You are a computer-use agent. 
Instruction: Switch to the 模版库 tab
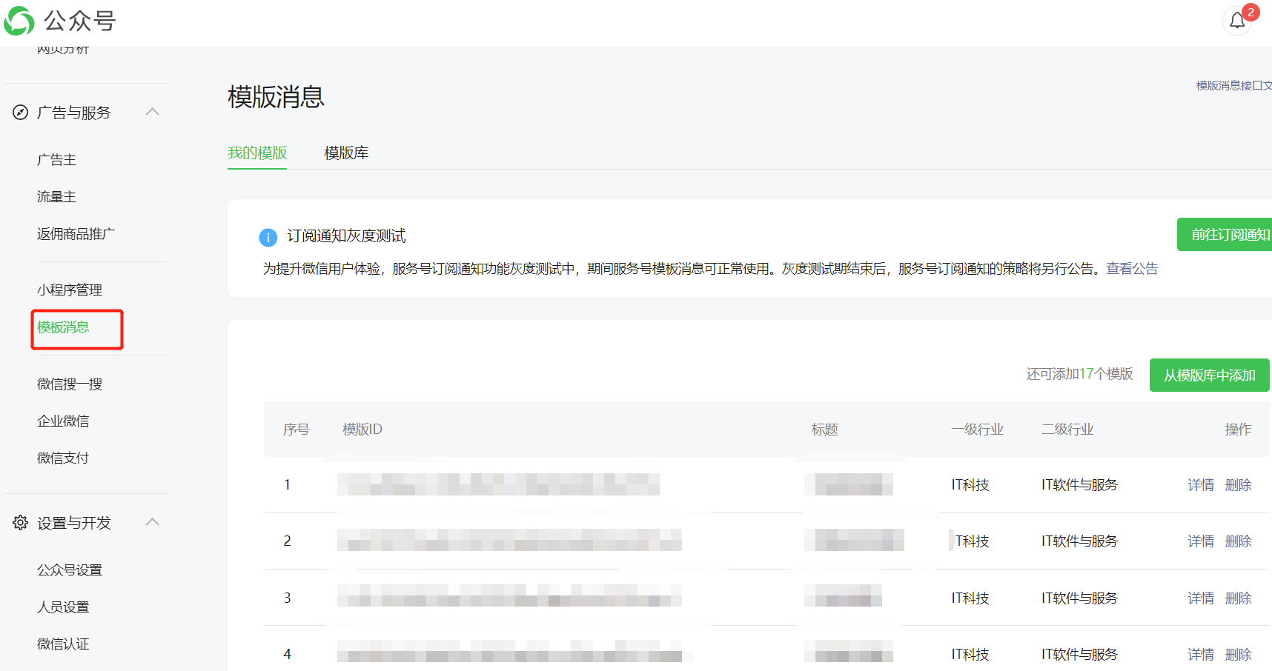pyautogui.click(x=345, y=153)
